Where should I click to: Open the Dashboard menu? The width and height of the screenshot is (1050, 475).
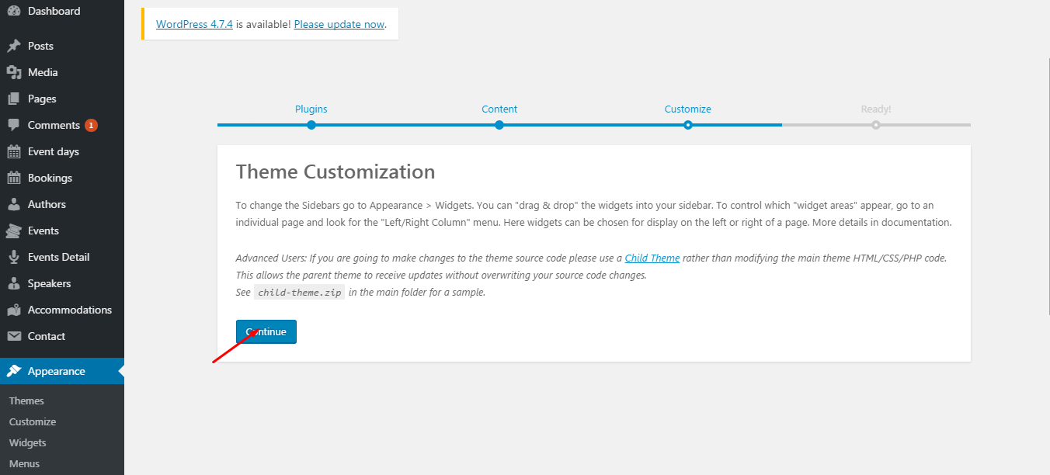[62, 11]
